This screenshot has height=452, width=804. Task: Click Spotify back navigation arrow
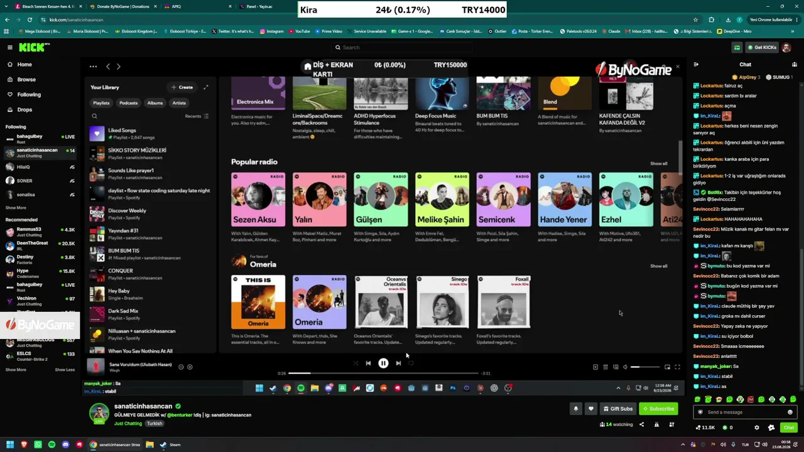108,67
